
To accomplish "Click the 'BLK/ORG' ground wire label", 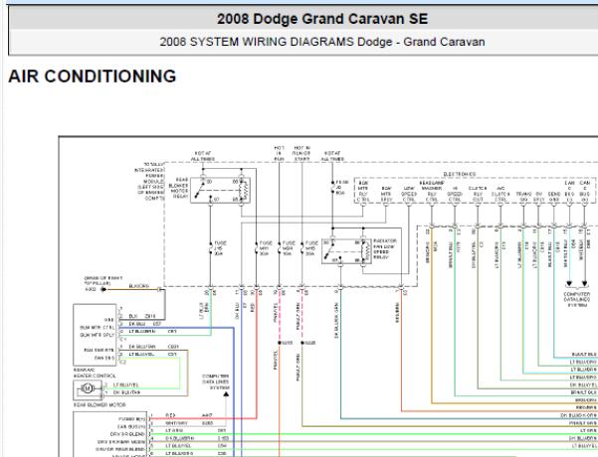I will pyautogui.click(x=139, y=286).
